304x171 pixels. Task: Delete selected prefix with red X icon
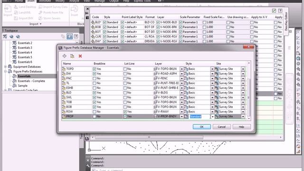tap(80, 56)
